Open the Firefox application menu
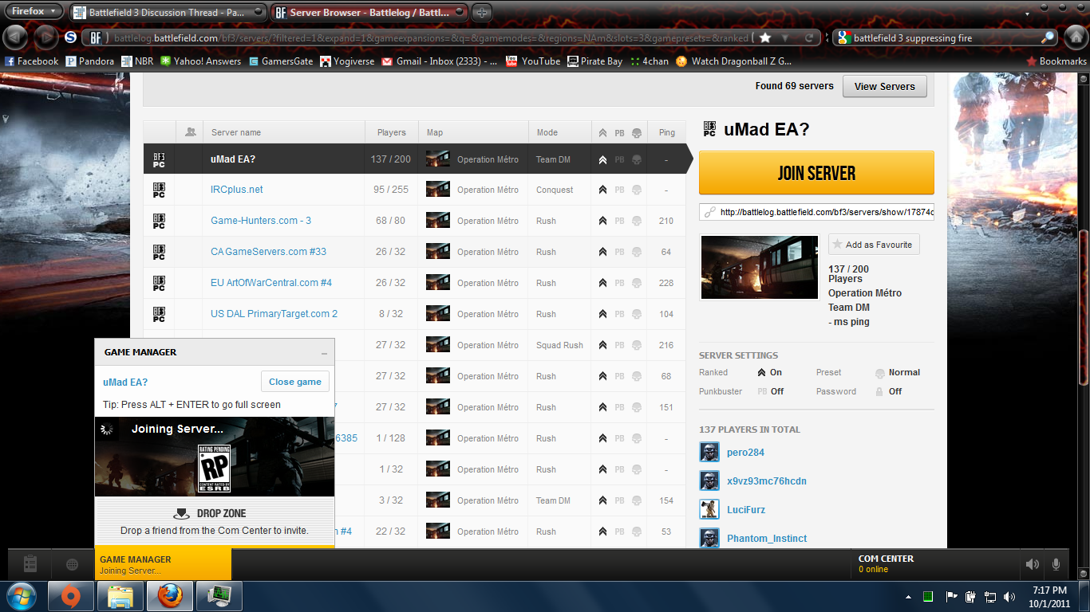Image resolution: width=1090 pixels, height=612 pixels. [x=33, y=11]
